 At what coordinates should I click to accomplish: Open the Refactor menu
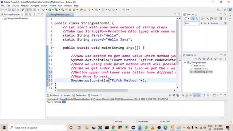tap(25, 6)
